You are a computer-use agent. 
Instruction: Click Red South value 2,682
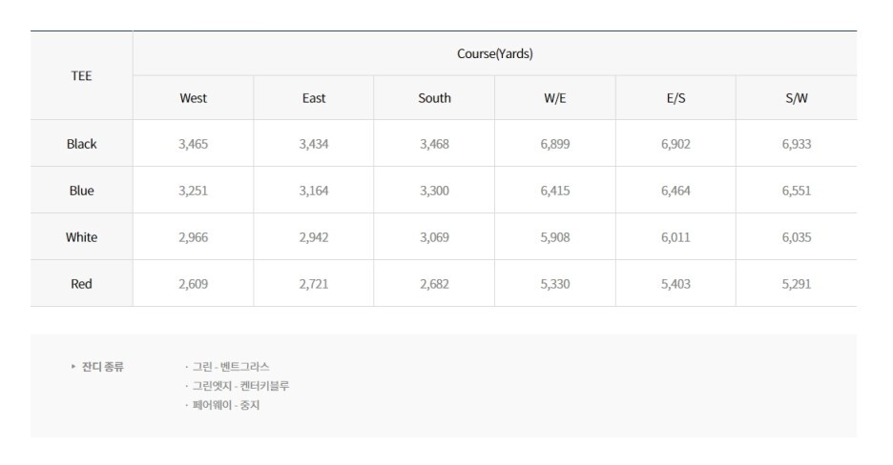[434, 284]
